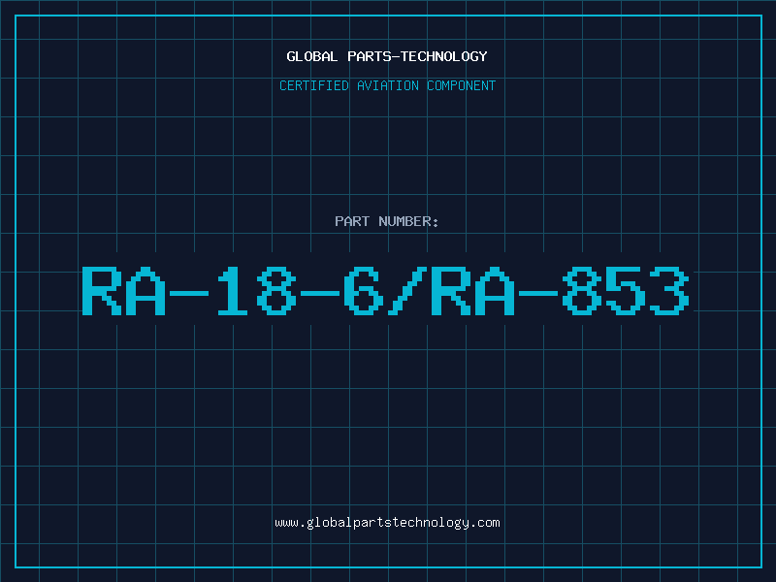776x582 pixels.
Task: Click the GLOBAL PARTS-TECHNOLOGY title text
Action: pos(387,57)
